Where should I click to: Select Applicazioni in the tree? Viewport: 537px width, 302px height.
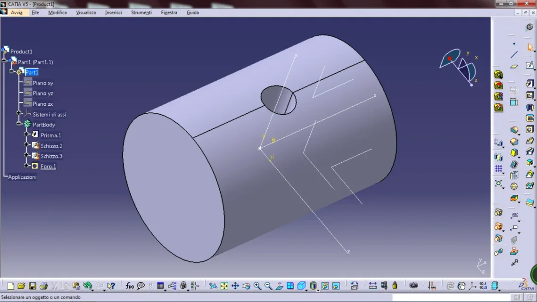click(x=22, y=177)
